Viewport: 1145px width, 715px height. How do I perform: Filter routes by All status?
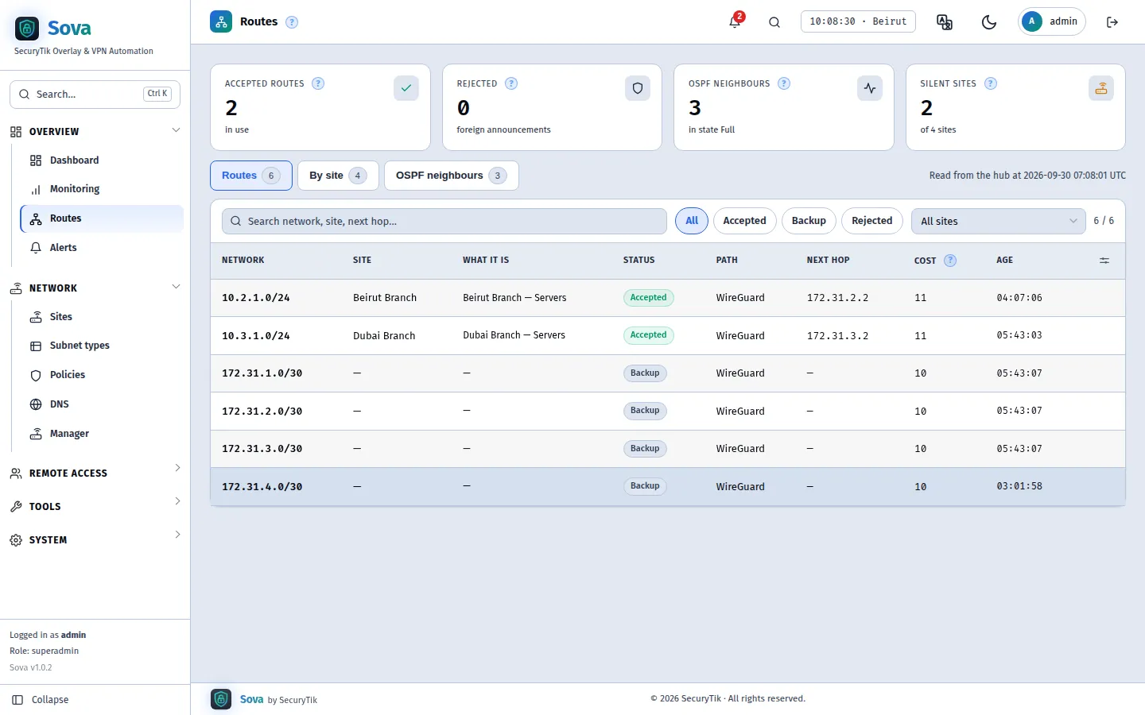click(692, 221)
